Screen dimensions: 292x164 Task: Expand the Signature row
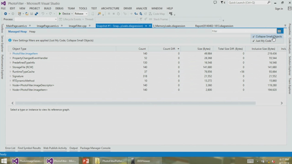(10, 76)
